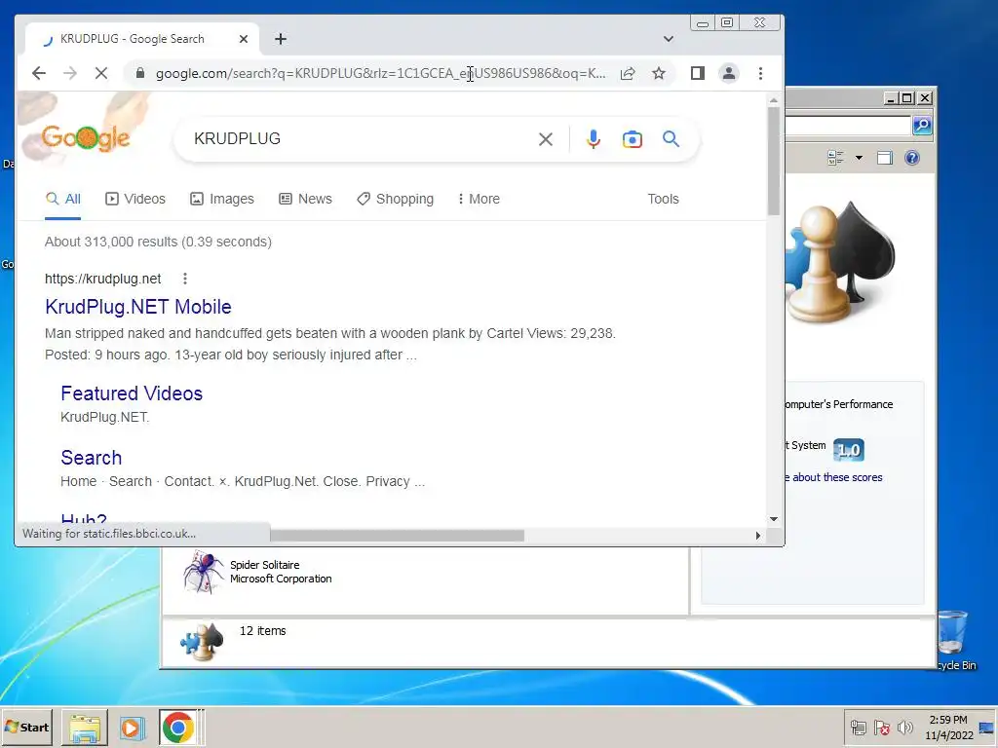Open Help icon in Explorer window

click(912, 158)
